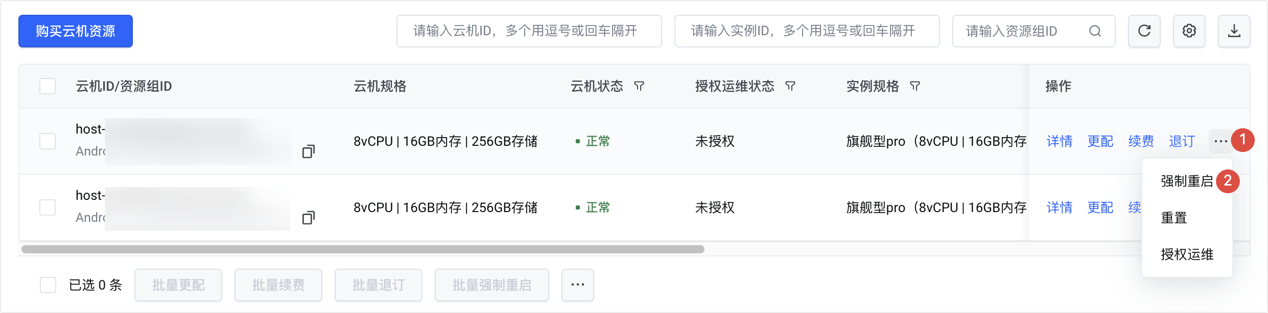Copy first row host ID
Image resolution: width=1268 pixels, height=313 pixels.
[x=308, y=151]
